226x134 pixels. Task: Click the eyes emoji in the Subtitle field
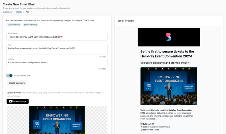pos(48,63)
